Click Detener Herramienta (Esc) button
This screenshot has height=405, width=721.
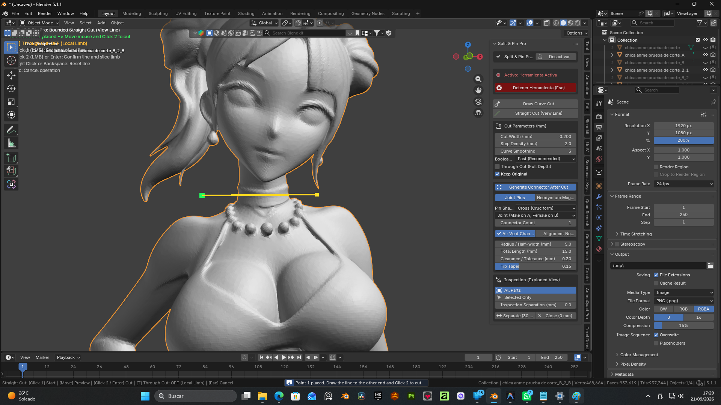pos(535,88)
